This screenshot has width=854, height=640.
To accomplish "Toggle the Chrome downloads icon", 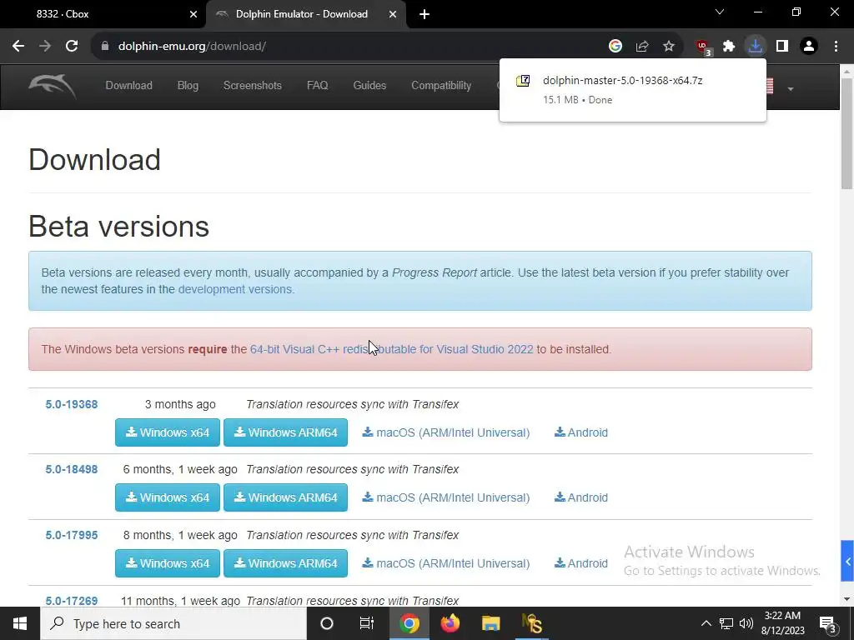I will (756, 47).
